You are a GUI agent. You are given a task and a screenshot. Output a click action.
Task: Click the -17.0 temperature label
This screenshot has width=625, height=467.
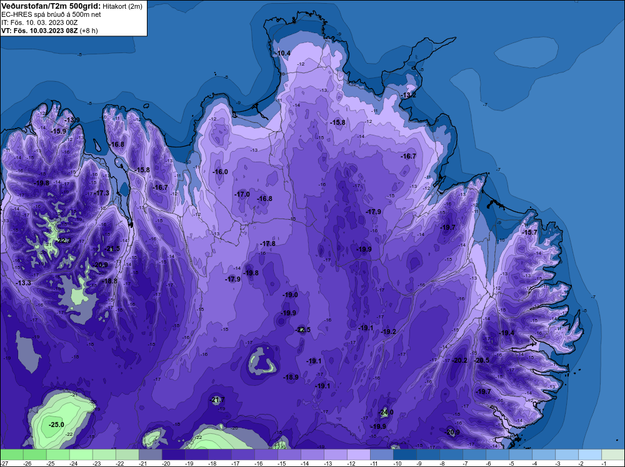click(242, 194)
